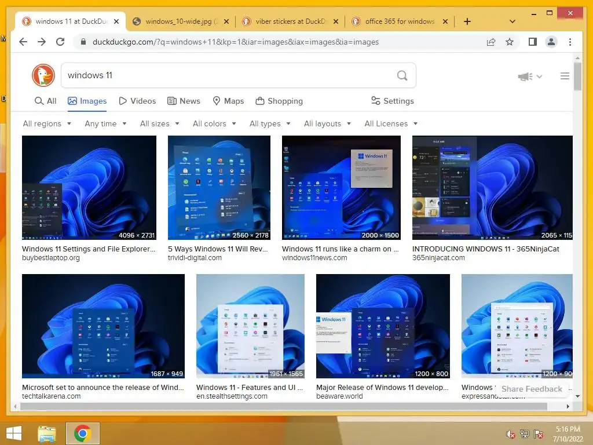Open search Settings

tap(393, 101)
